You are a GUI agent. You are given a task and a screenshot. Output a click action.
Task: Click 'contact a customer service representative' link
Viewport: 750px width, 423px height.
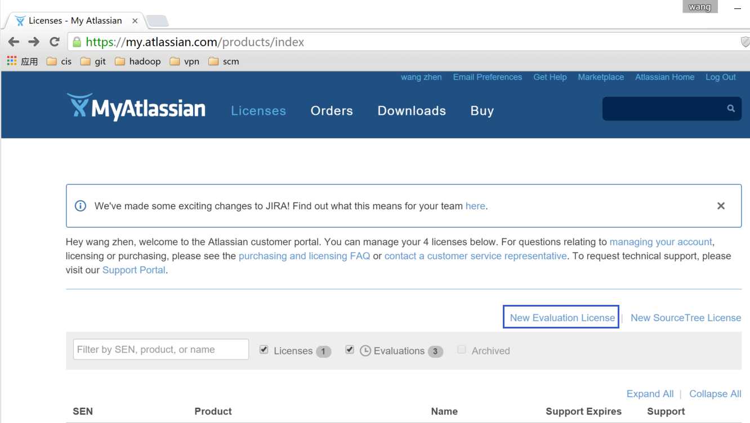tap(476, 256)
